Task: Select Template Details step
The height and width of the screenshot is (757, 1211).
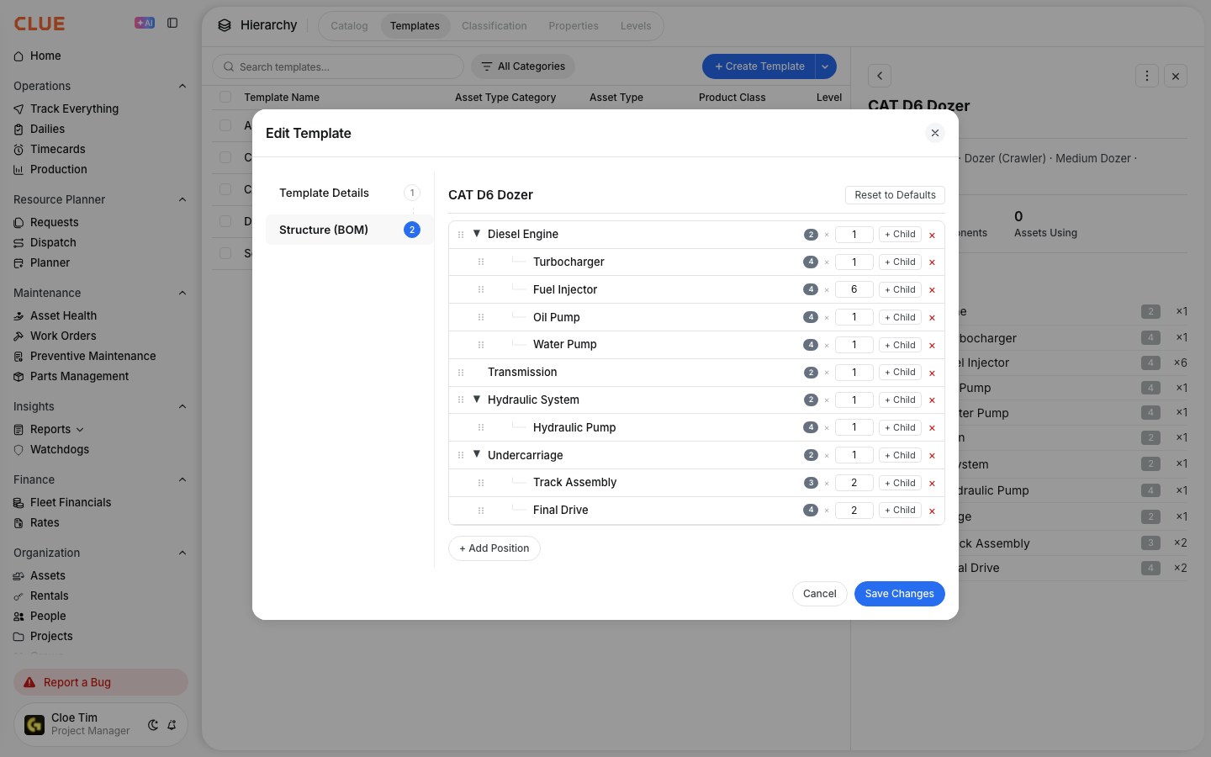Action: [x=349, y=193]
